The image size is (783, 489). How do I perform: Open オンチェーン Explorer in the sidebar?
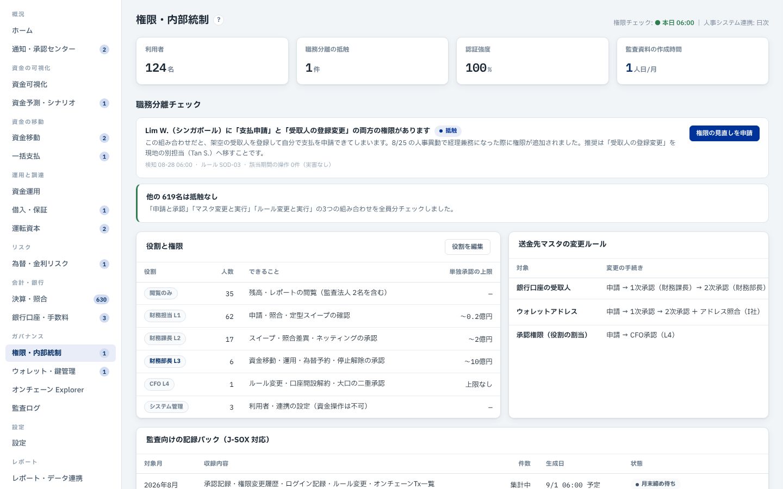point(60,390)
